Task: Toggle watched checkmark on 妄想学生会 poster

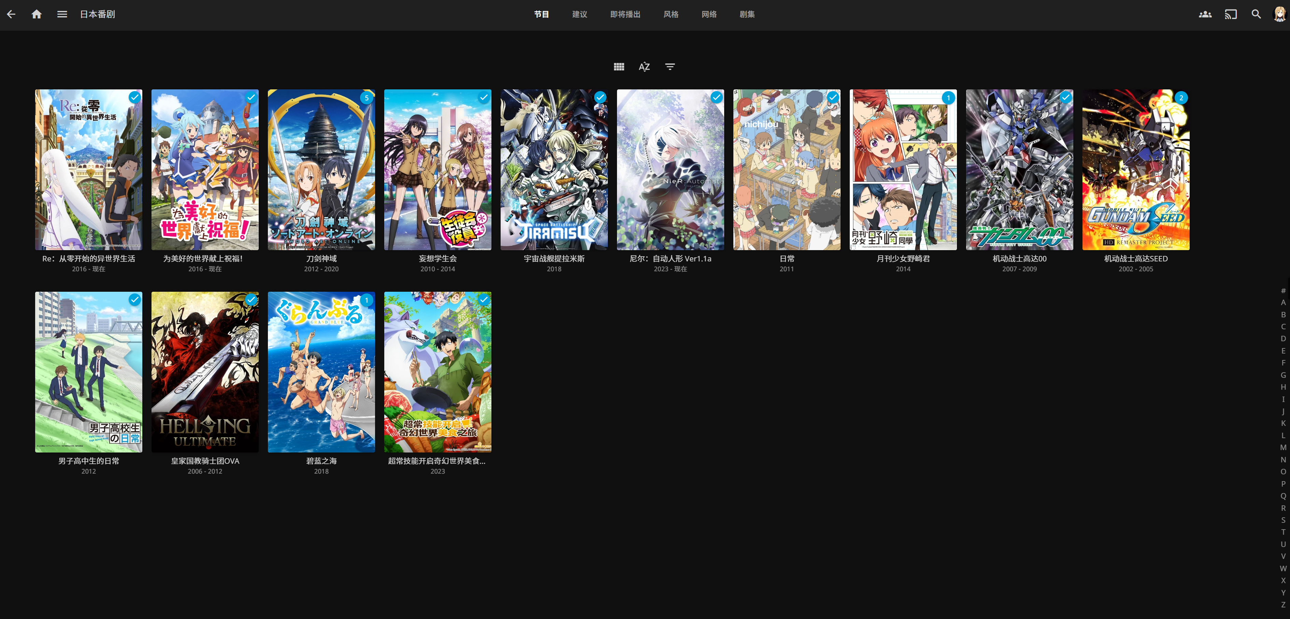Action: 484,97
